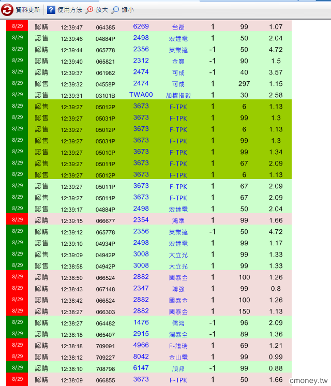This screenshot has width=331, height=386.
Task: Open 金寶 stock name link
Action: [x=178, y=61]
